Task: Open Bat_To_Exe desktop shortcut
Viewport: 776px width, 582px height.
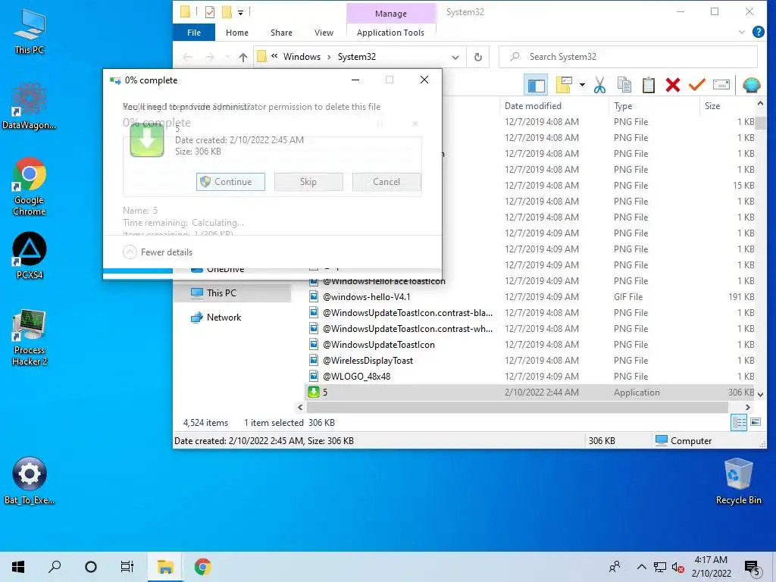Action: tap(30, 480)
